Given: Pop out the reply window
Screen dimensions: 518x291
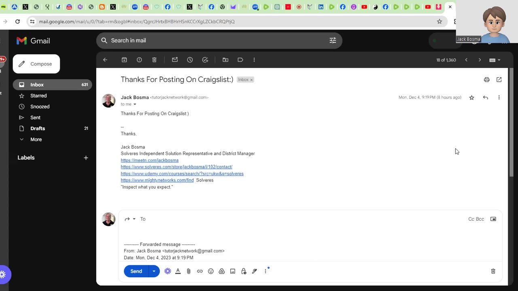Looking at the screenshot, I should [493, 219].
